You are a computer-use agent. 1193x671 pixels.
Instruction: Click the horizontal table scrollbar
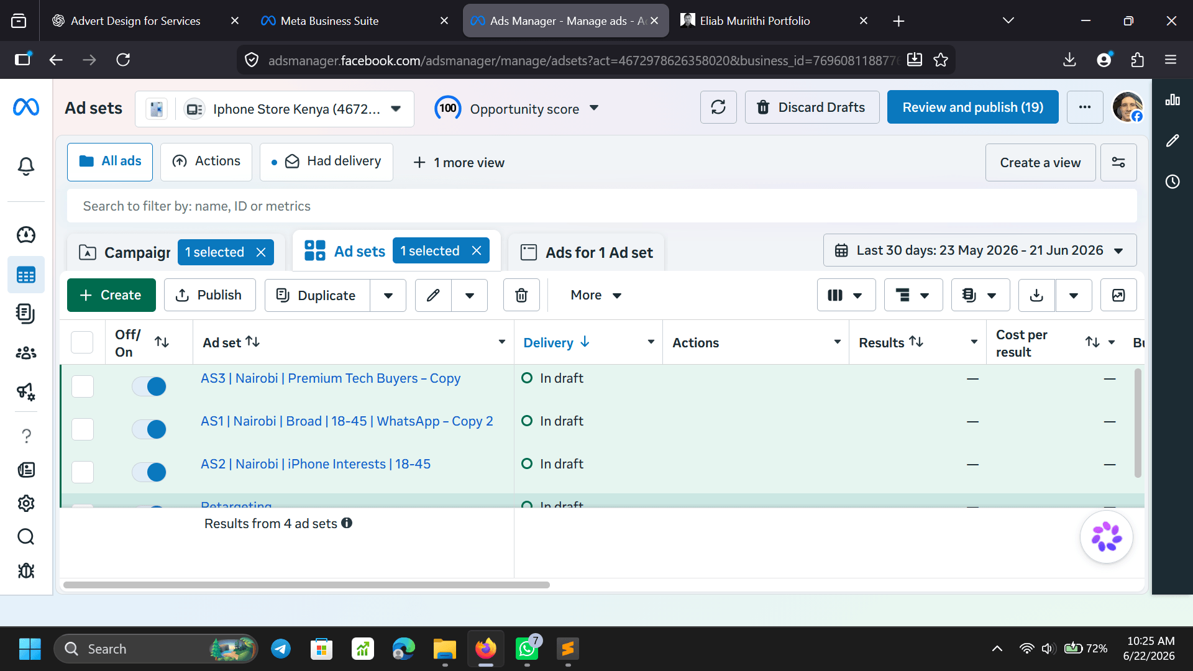pyautogui.click(x=306, y=585)
